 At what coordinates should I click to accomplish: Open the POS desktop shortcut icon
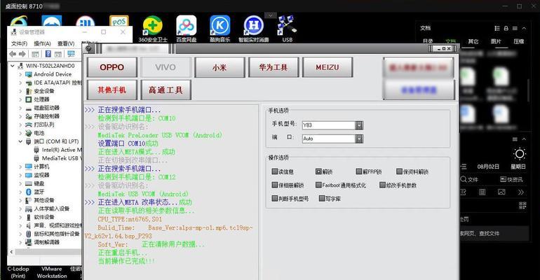pos(119,21)
